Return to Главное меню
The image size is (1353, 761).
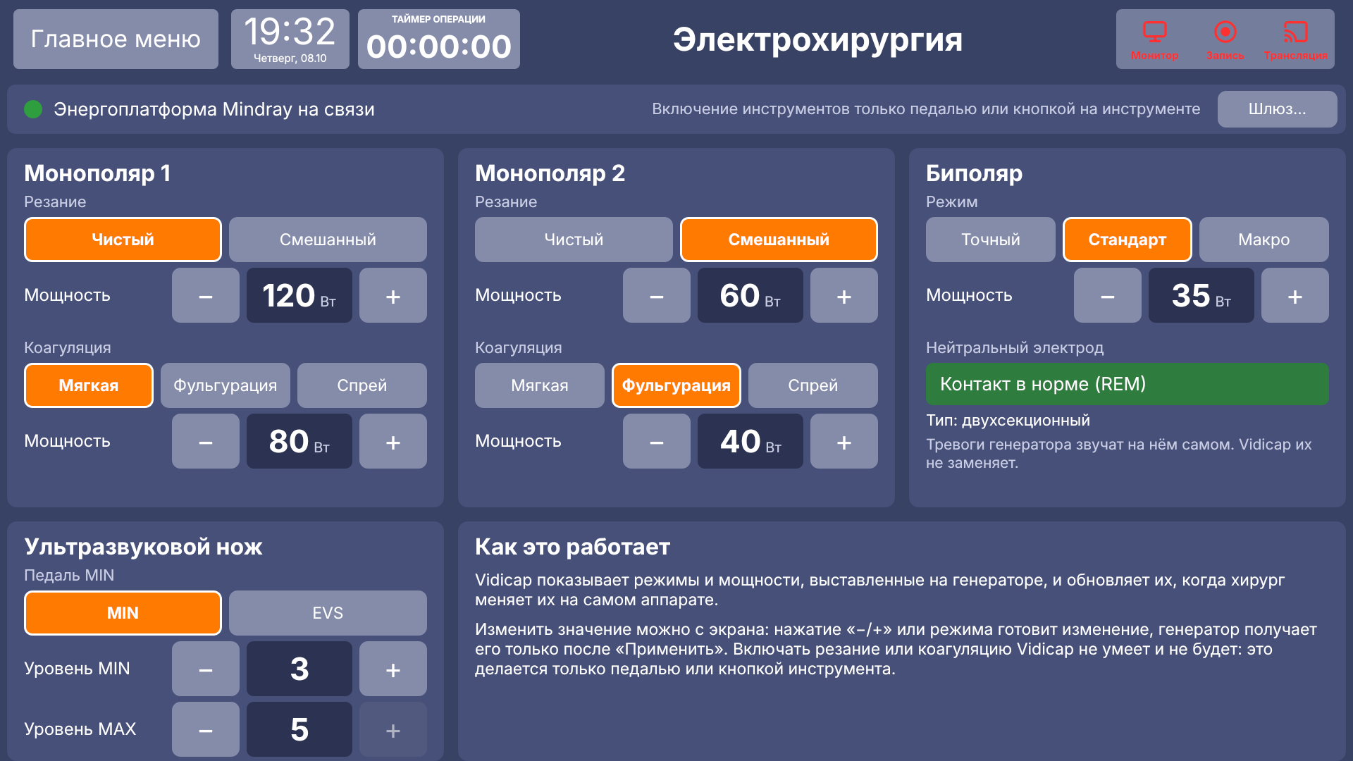[116, 39]
